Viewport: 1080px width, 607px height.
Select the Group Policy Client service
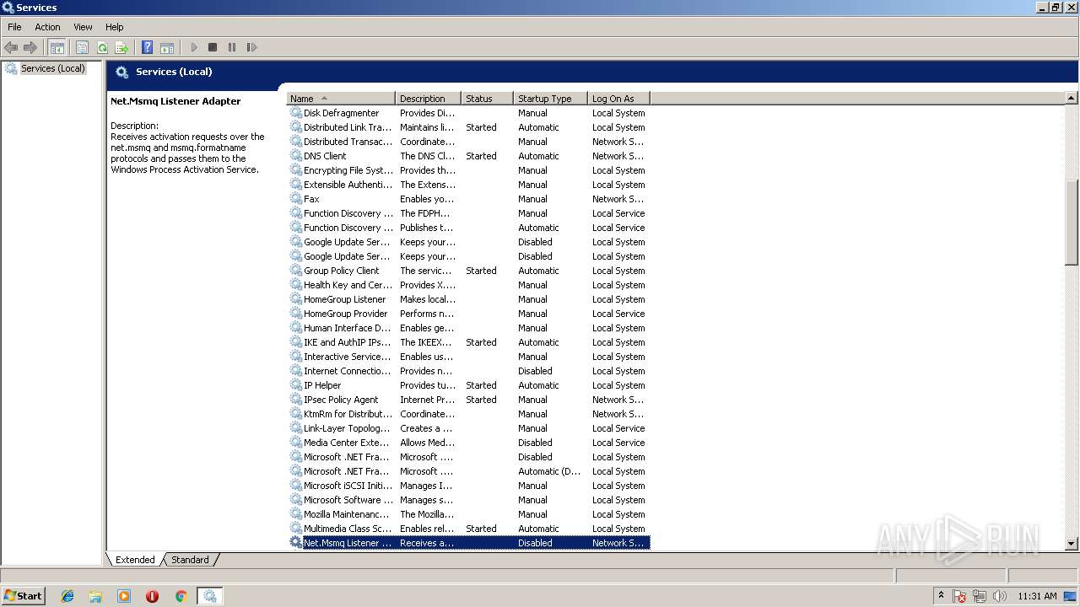(x=469, y=271)
